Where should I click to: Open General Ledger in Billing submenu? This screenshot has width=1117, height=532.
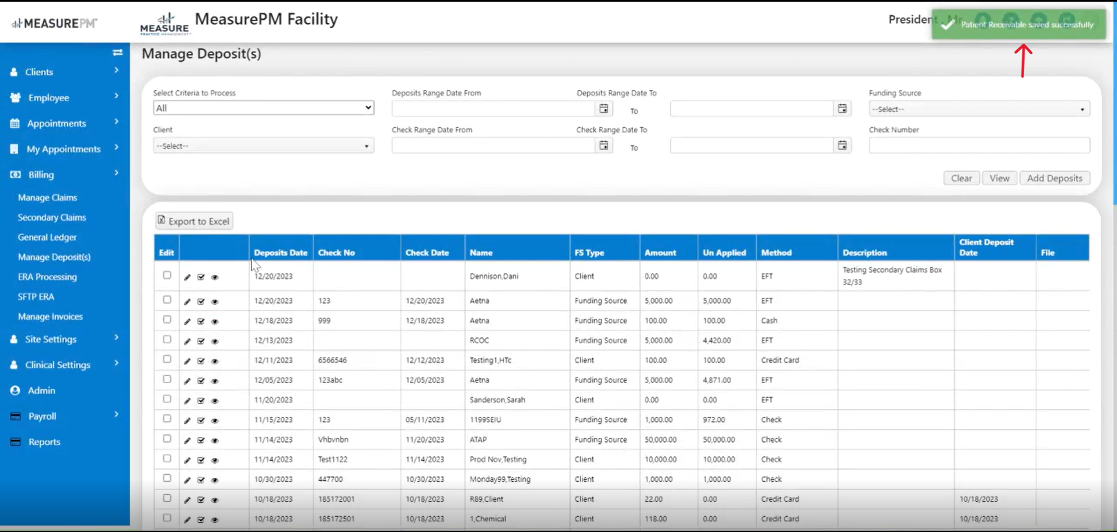[47, 237]
